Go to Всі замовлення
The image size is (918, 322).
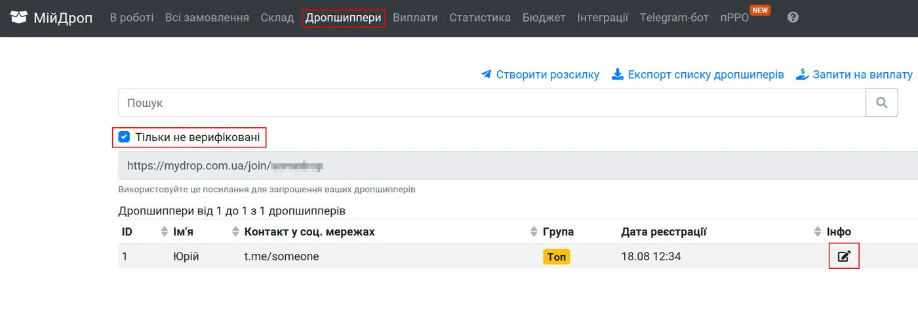pyautogui.click(x=207, y=18)
